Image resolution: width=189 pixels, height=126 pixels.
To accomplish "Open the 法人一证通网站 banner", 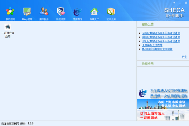I will pos(163,115).
